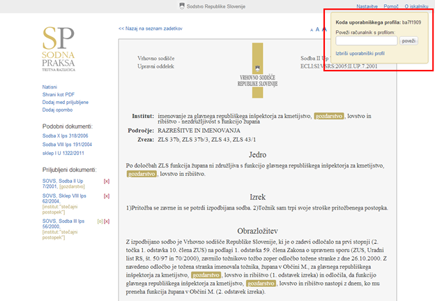The height and width of the screenshot is (301, 435).
Task: Click the Jedro heading
Action: point(257,154)
